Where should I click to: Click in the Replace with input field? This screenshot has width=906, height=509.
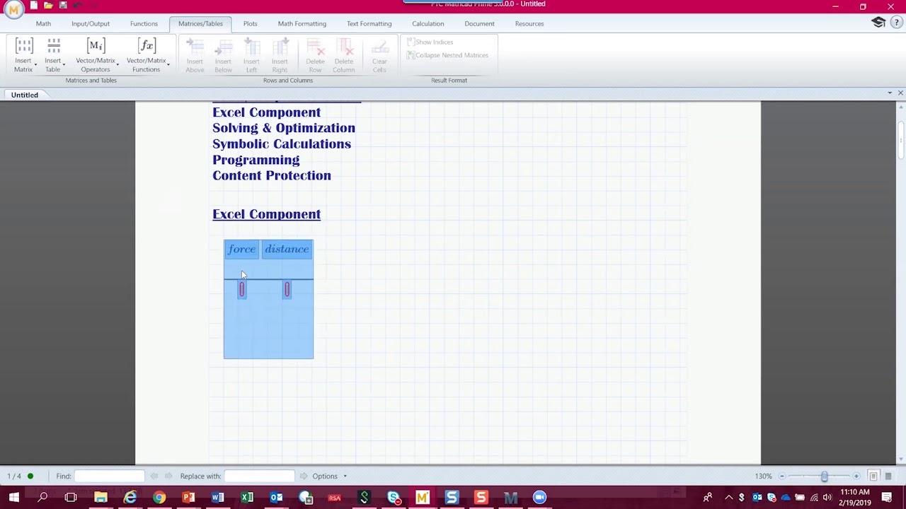260,476
